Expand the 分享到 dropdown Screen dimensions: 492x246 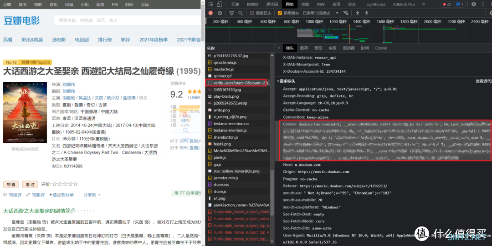[92, 195]
